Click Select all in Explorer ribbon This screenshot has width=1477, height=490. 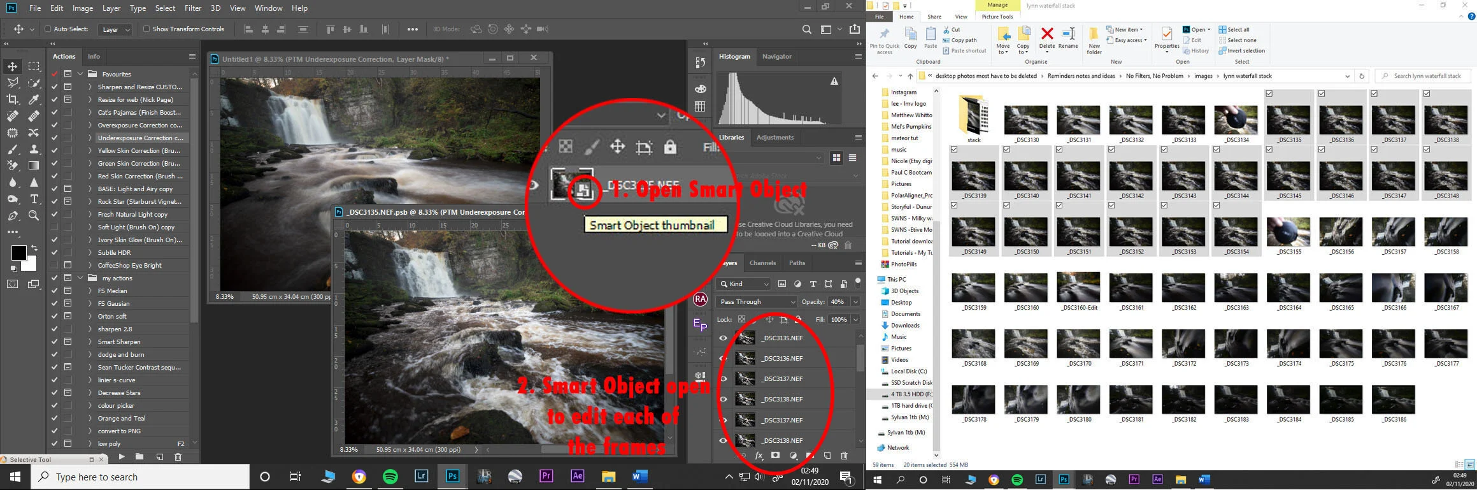point(1234,29)
